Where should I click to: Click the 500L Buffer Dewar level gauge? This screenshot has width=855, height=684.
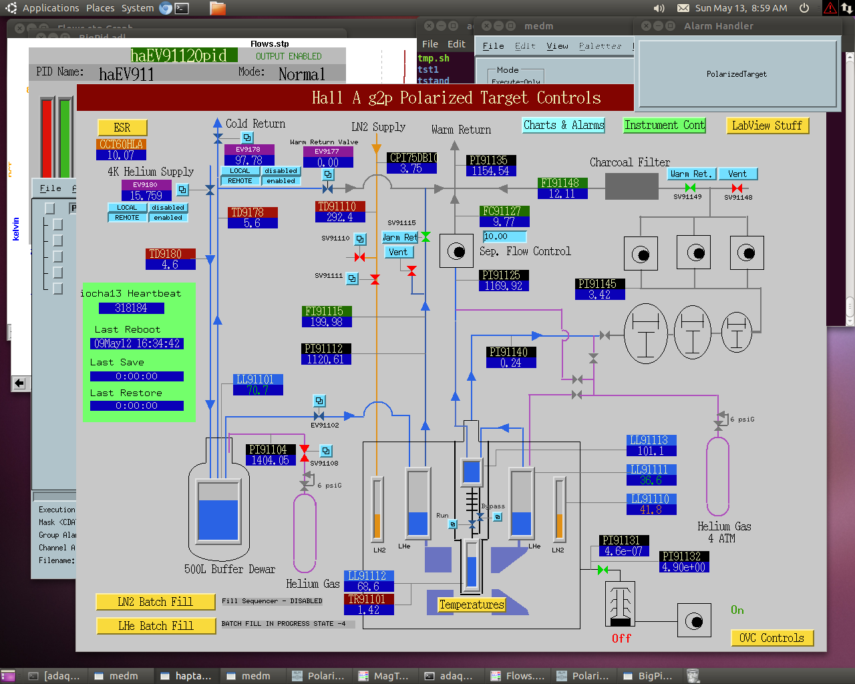[x=218, y=510]
